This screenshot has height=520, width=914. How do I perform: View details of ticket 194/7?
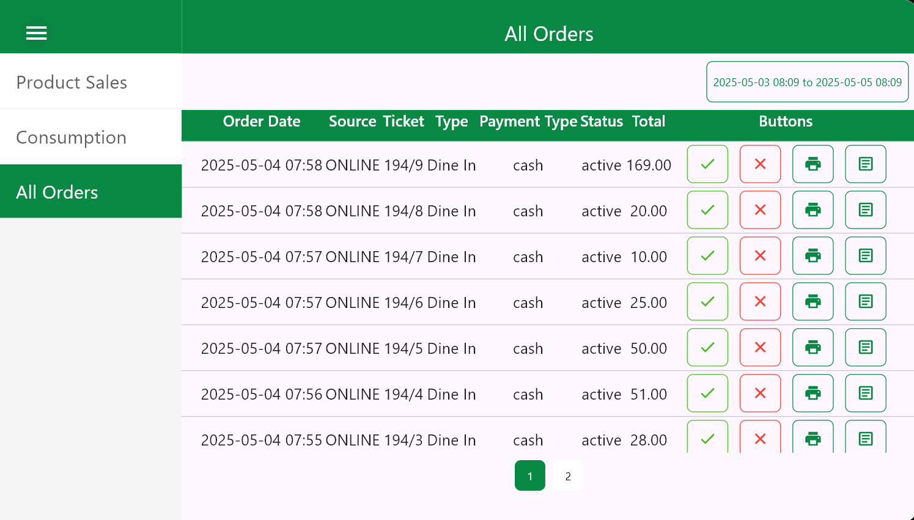coord(866,255)
